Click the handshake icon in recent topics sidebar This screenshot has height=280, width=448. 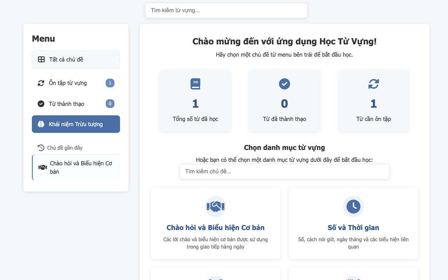tap(43, 167)
